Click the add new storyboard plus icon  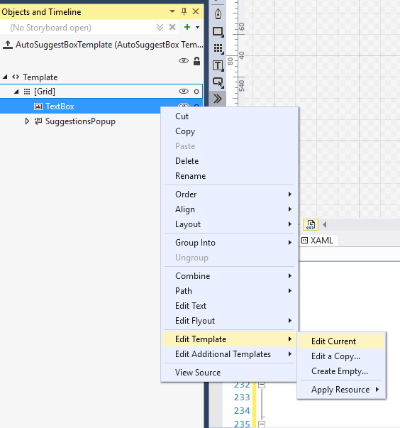click(187, 27)
